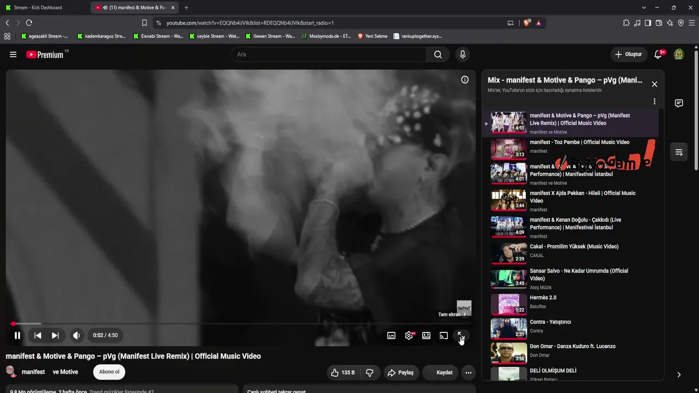Image resolution: width=699 pixels, height=393 pixels.
Task: Open the account avatar menu
Action: click(x=679, y=55)
